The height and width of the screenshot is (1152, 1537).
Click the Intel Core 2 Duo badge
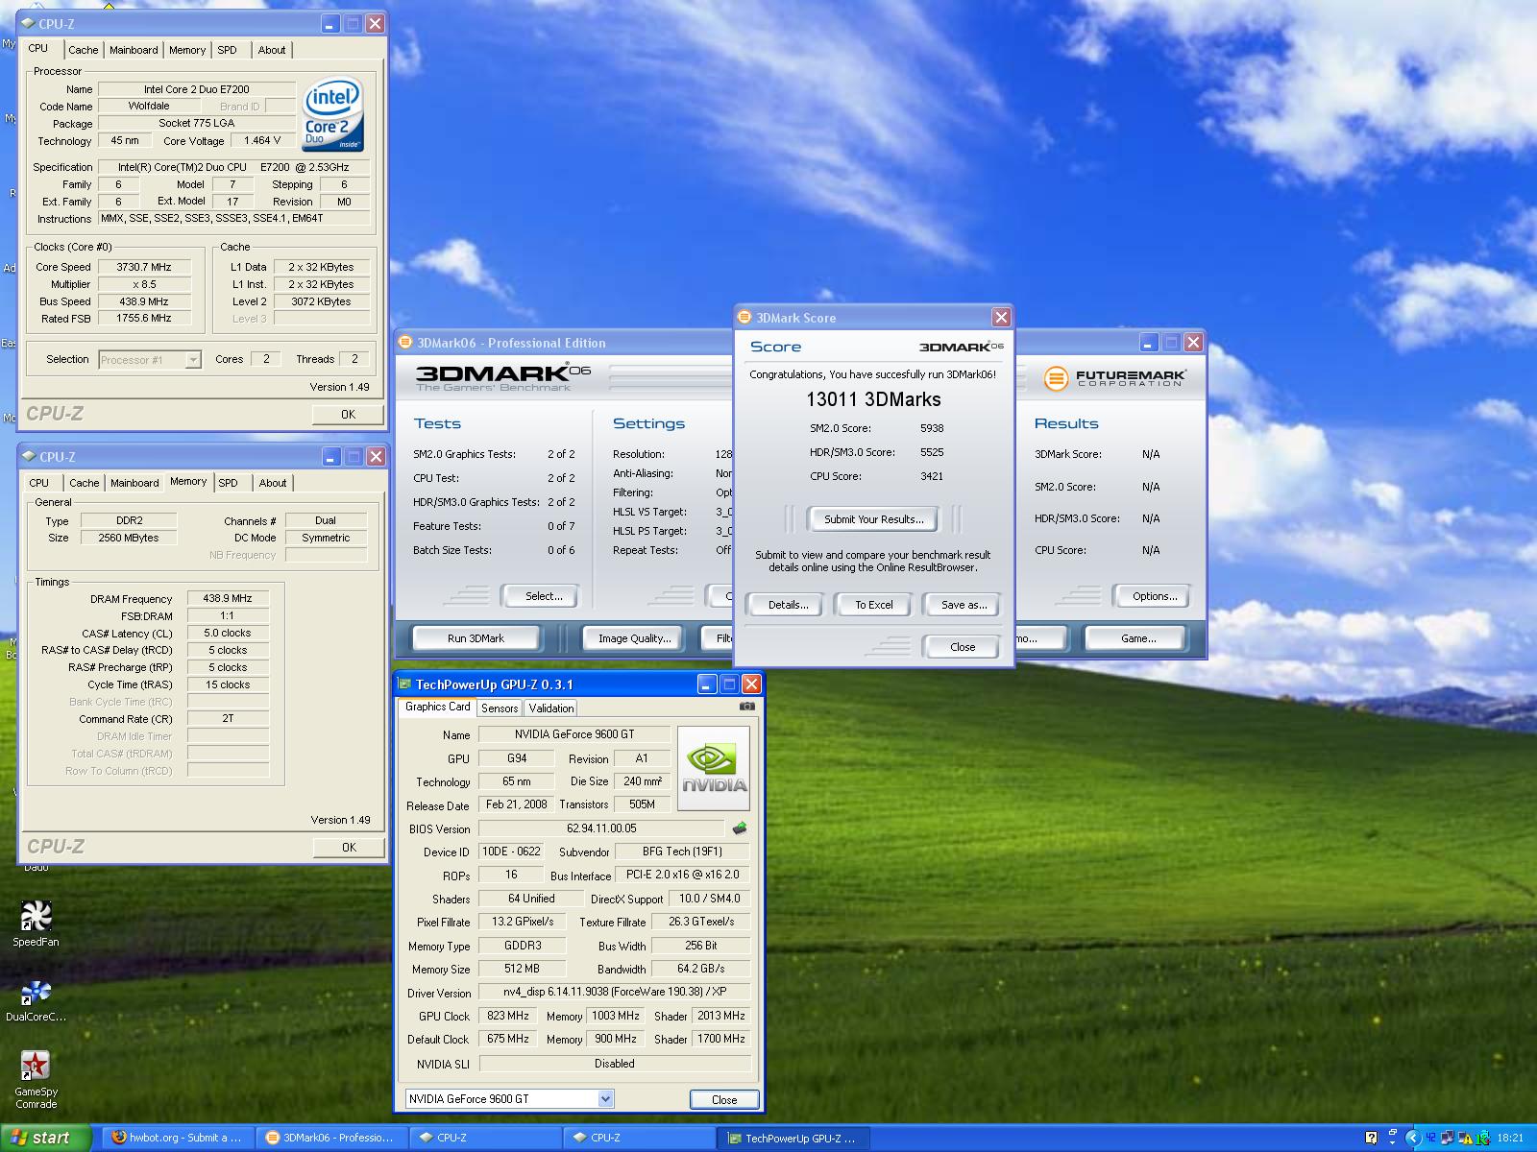[x=332, y=113]
